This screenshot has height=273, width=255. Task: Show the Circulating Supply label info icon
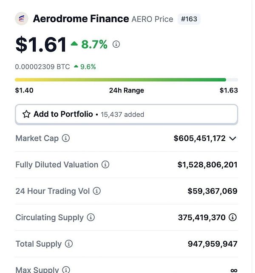coord(91,218)
